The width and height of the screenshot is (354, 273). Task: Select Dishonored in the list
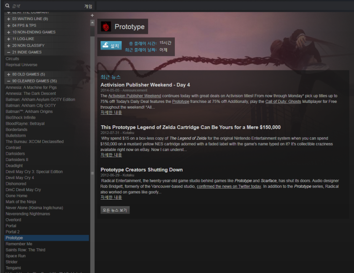[x=16, y=184]
